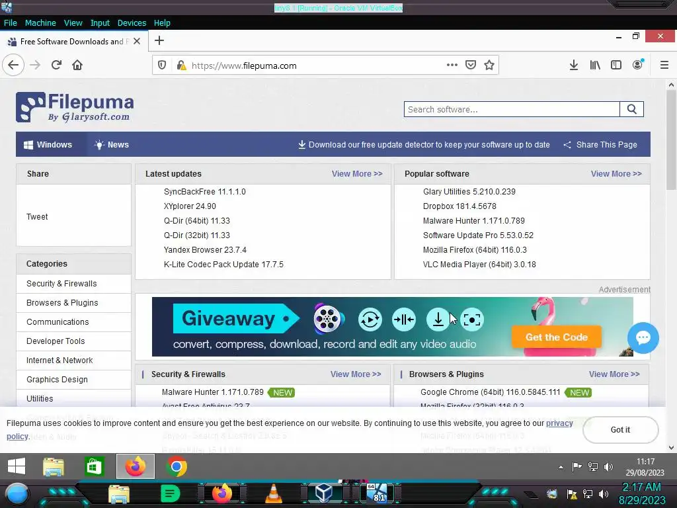
Task: Click View More for Browsers & Plugins
Action: coord(614,374)
